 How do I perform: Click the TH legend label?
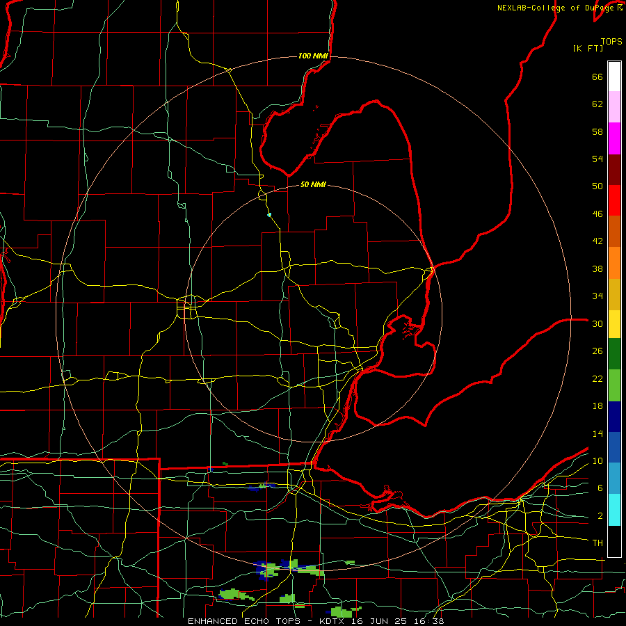[597, 543]
